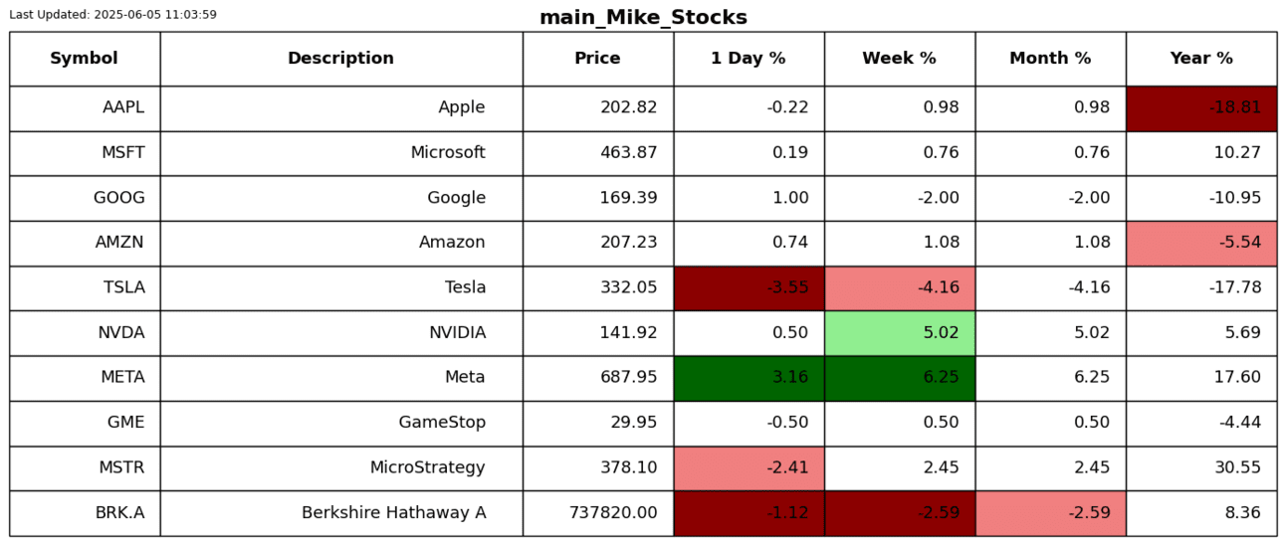
Task: Click MicroStrategy's Year % value 30.55
Action: pyautogui.click(x=1201, y=468)
